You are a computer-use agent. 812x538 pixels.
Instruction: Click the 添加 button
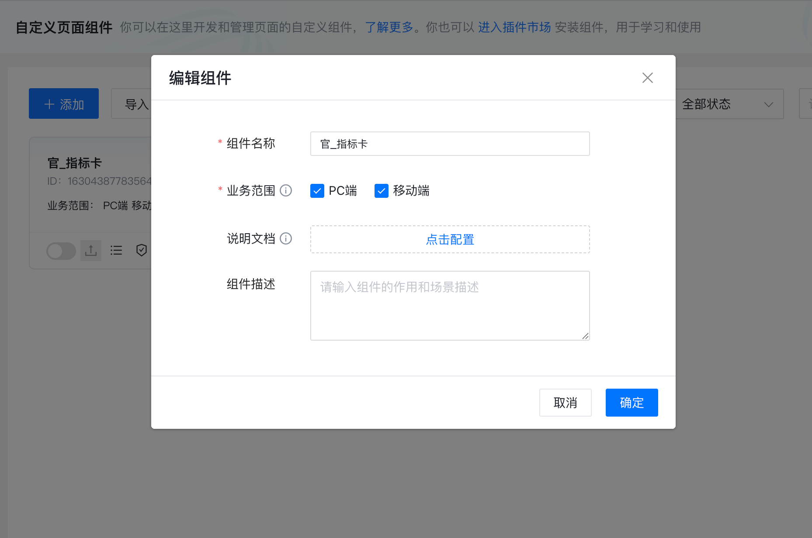[64, 104]
